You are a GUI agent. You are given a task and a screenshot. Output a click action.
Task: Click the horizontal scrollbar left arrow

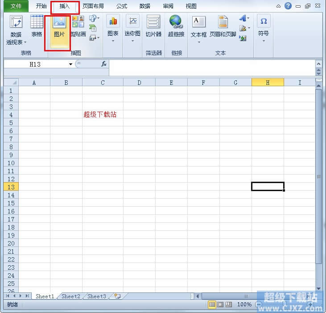click(x=198, y=296)
